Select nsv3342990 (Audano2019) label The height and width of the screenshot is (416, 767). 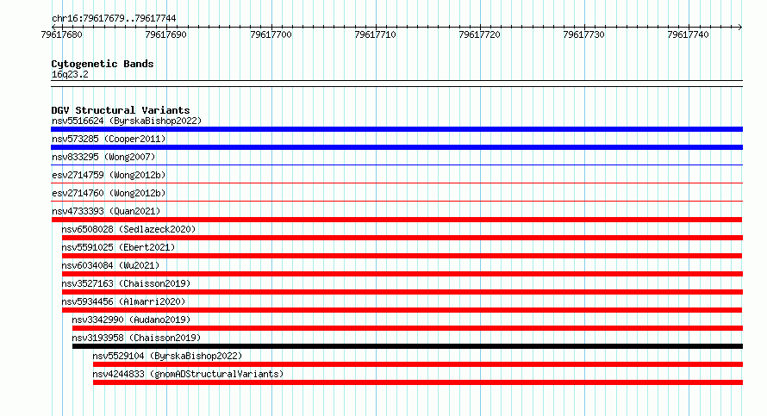point(131,320)
